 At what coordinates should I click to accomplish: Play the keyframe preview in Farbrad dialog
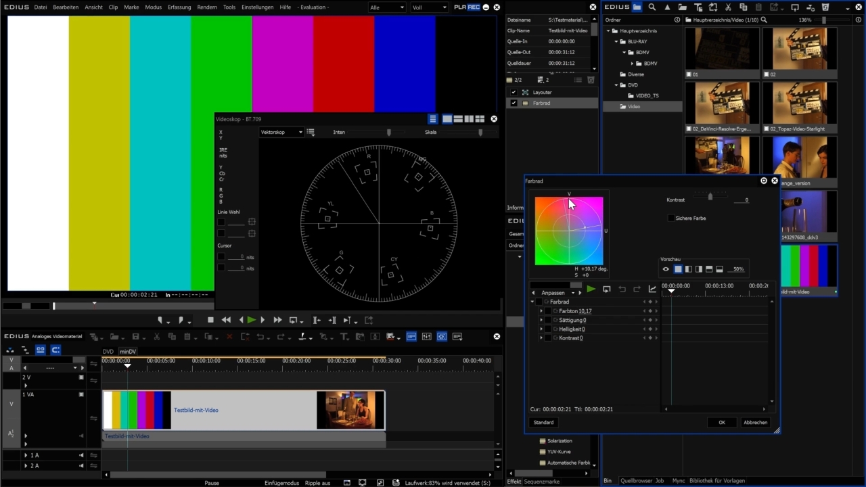click(591, 289)
